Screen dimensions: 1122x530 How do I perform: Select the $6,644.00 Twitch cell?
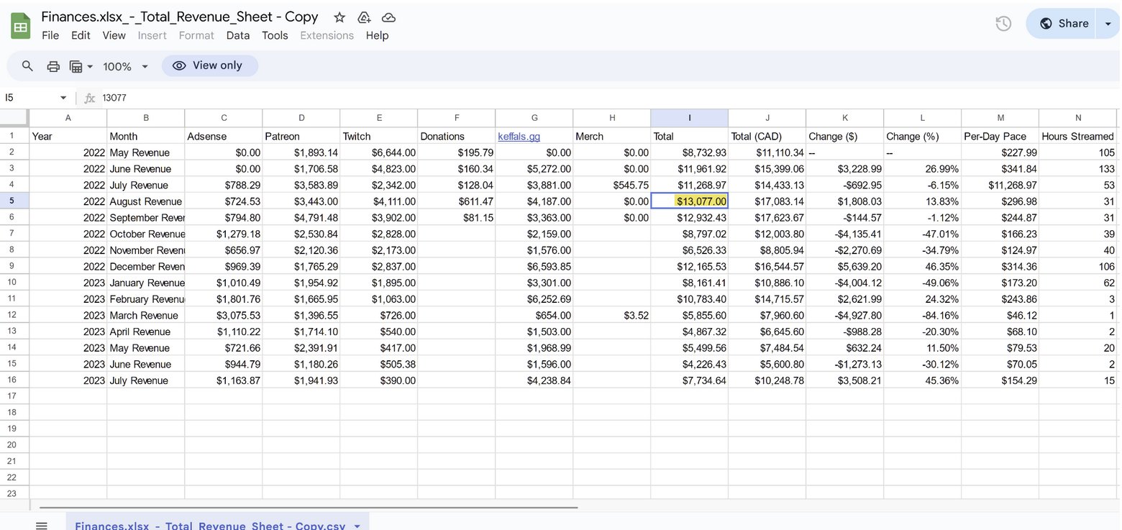click(378, 152)
